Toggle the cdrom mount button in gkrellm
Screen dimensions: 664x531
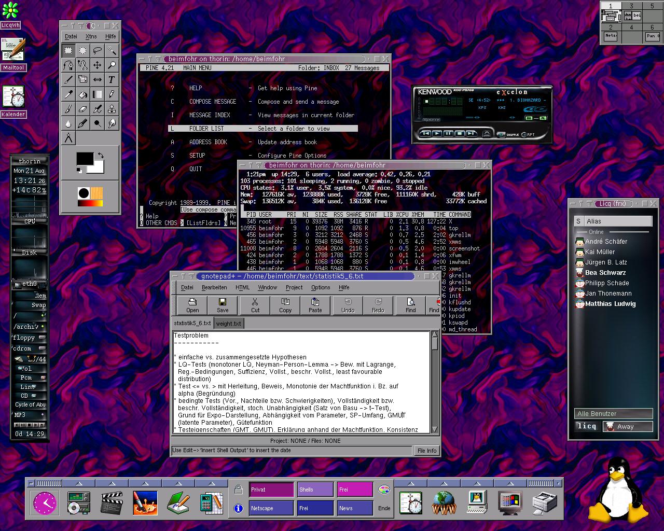click(42, 348)
